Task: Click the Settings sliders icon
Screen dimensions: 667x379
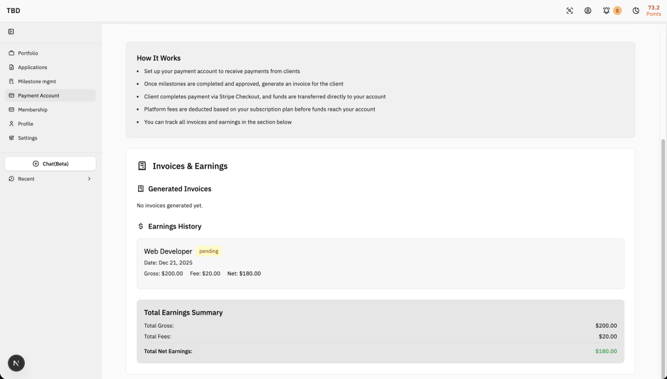Action: click(x=12, y=138)
